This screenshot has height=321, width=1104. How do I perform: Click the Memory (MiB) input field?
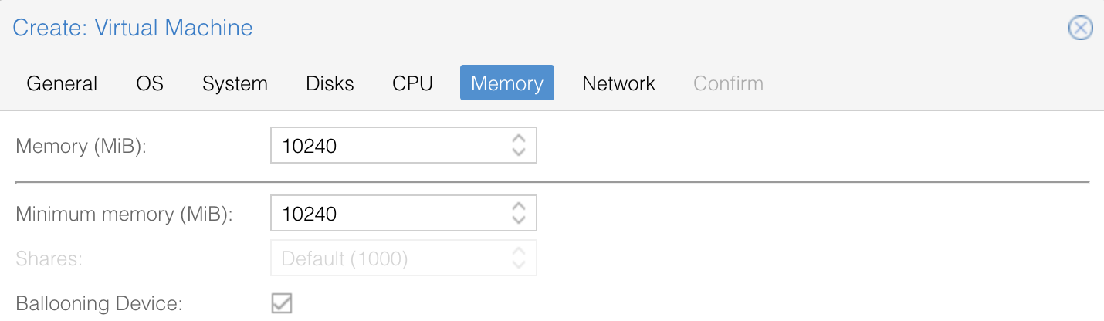(386, 145)
